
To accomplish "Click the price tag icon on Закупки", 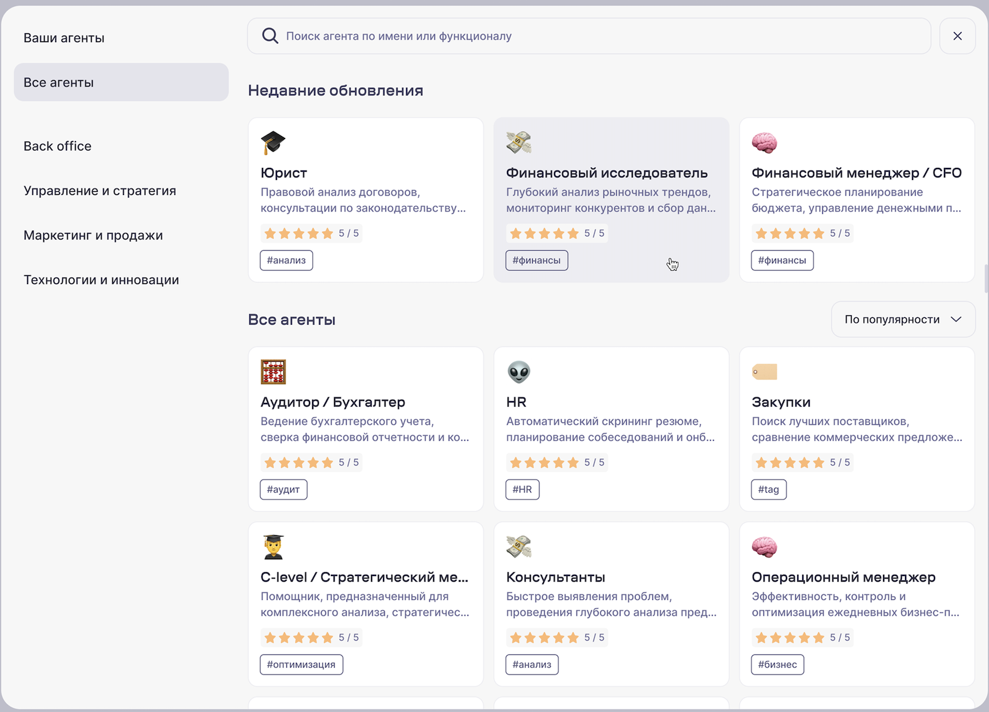I will (764, 372).
